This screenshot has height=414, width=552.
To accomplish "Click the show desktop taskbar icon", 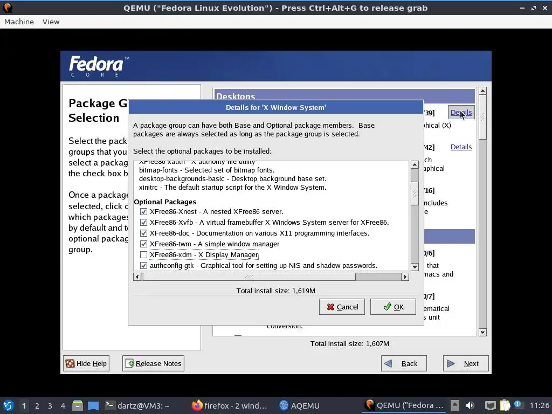I will click(x=93, y=405).
